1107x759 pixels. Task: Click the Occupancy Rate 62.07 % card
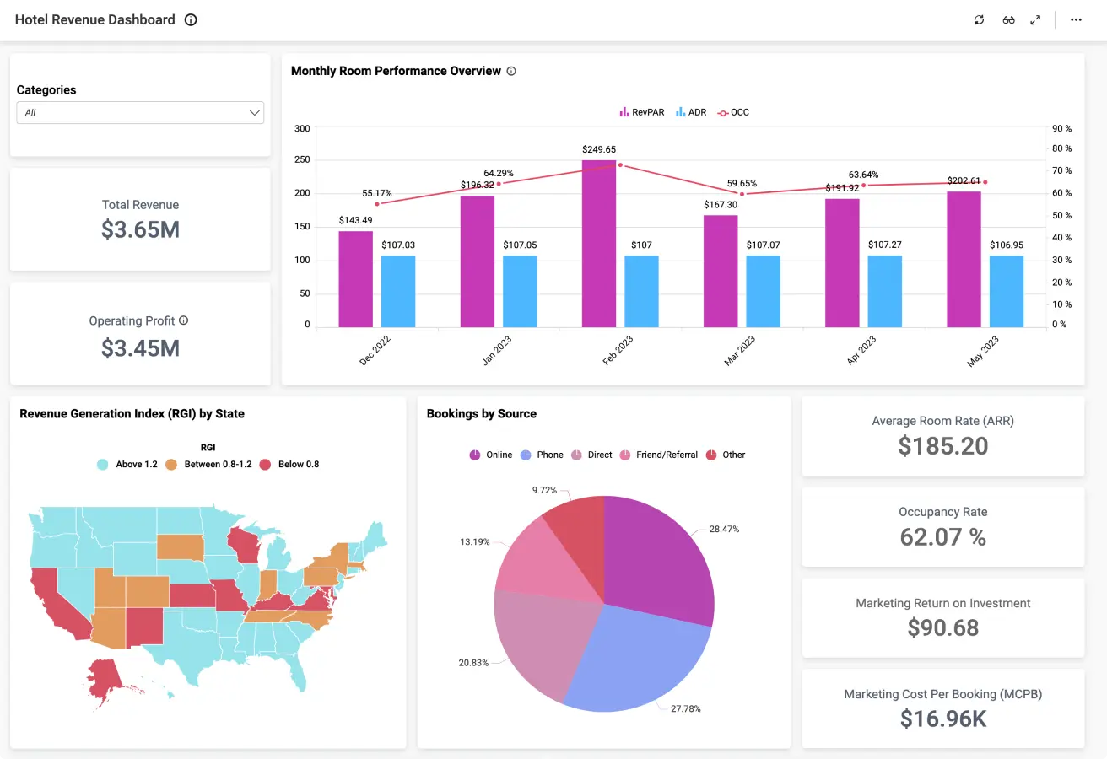tap(942, 526)
